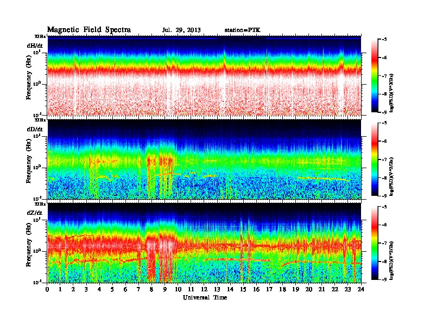
Task: Click the '-5' value on dH/dt colorbar
Action: pyautogui.click(x=384, y=40)
